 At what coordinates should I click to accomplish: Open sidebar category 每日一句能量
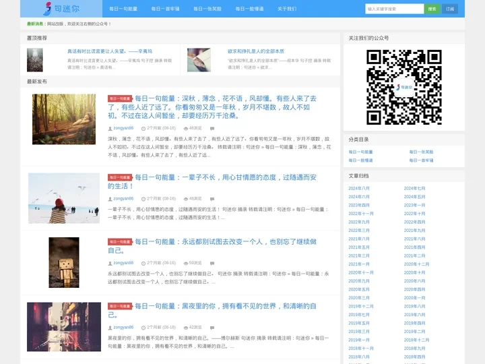[x=360, y=152]
